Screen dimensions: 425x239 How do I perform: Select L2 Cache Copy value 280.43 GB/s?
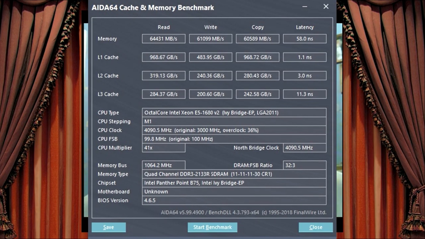click(x=258, y=76)
